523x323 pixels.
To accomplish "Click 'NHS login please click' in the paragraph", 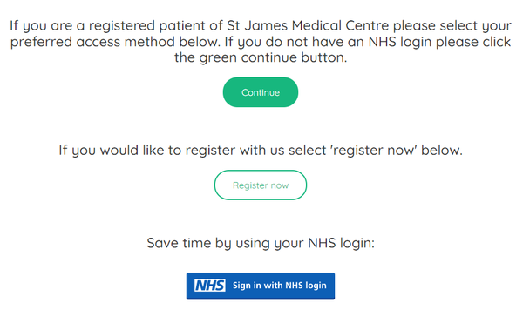I will tap(439, 43).
